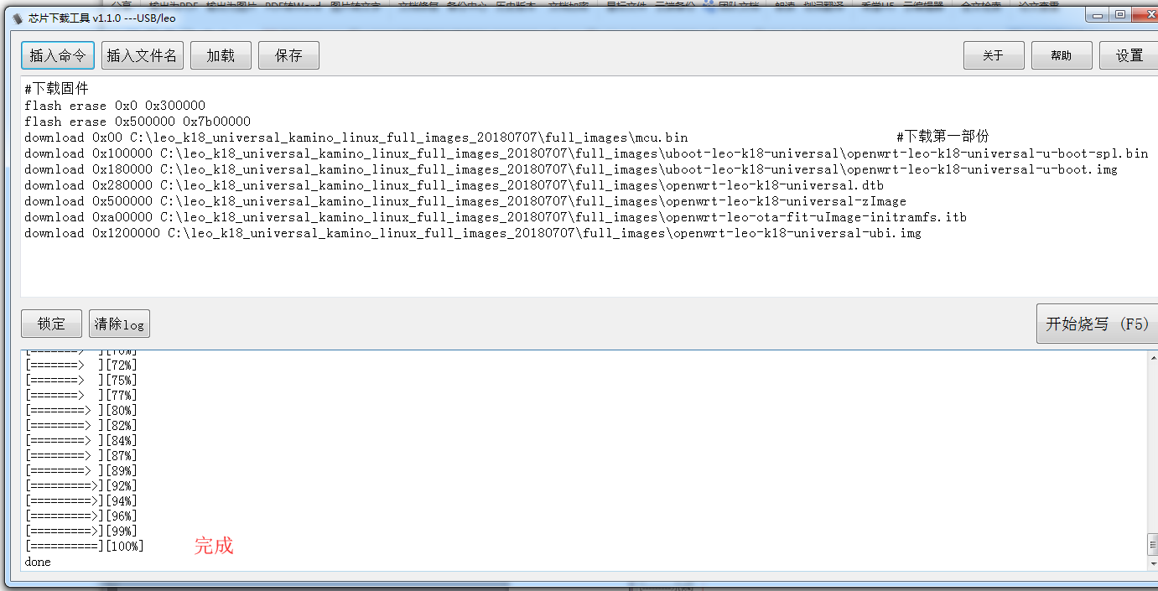Screen dimensions: 1158x591
Task: Click the log scrollbar down arrow
Action: point(1152,565)
